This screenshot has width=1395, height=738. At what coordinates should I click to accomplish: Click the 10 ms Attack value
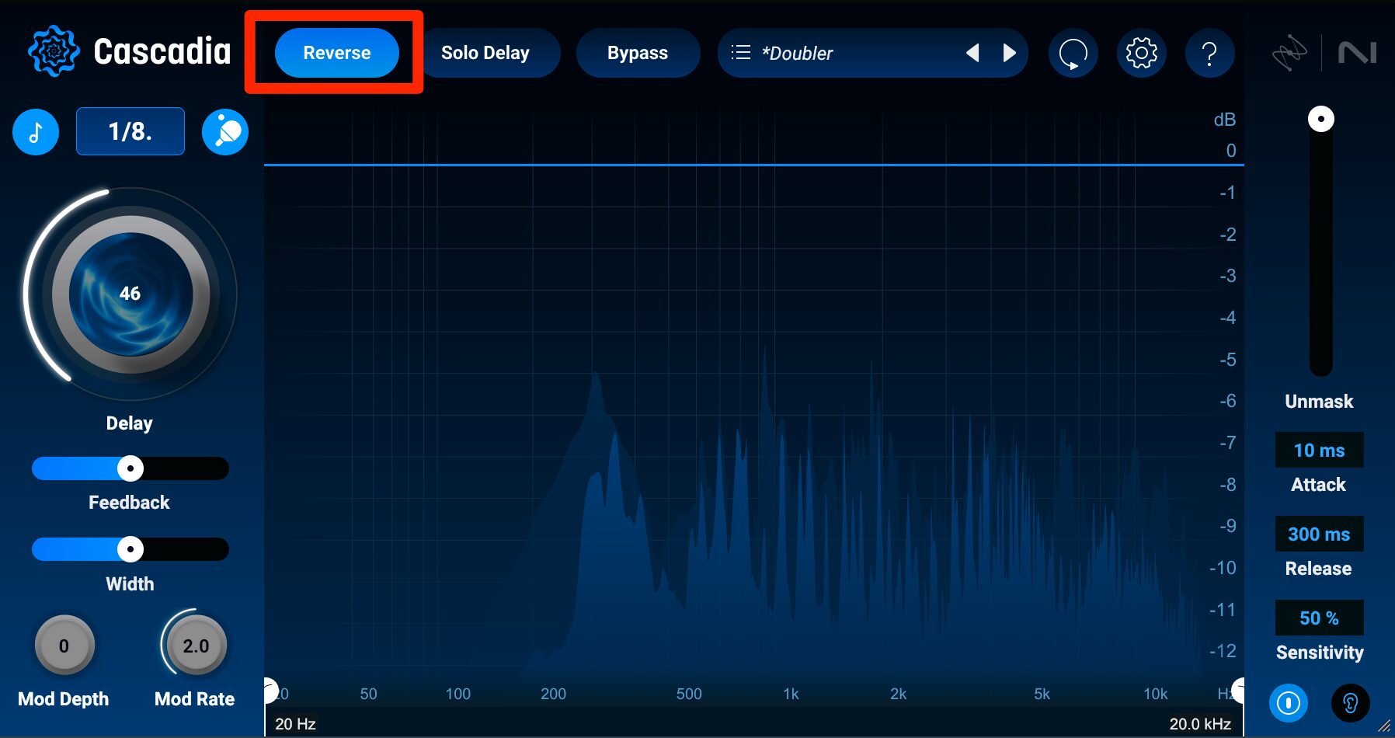[1319, 451]
